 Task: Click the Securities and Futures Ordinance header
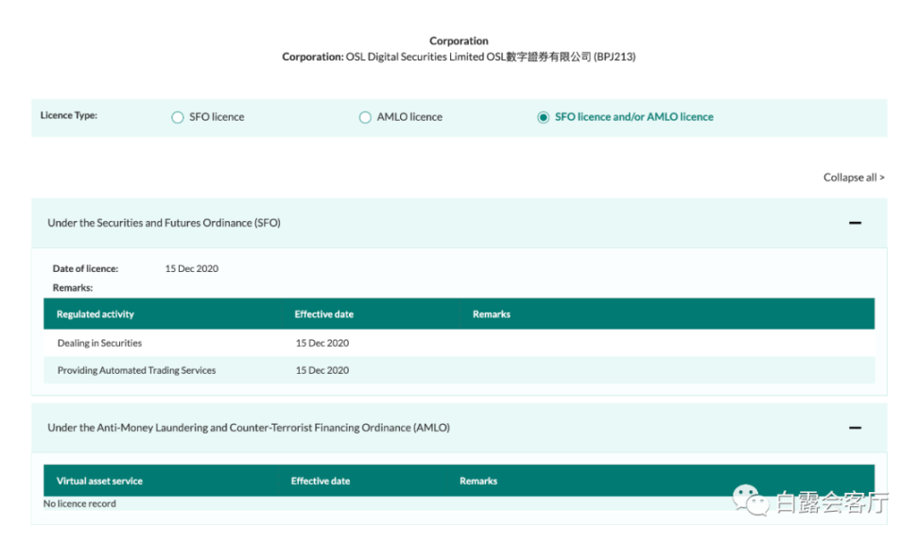coord(459,223)
